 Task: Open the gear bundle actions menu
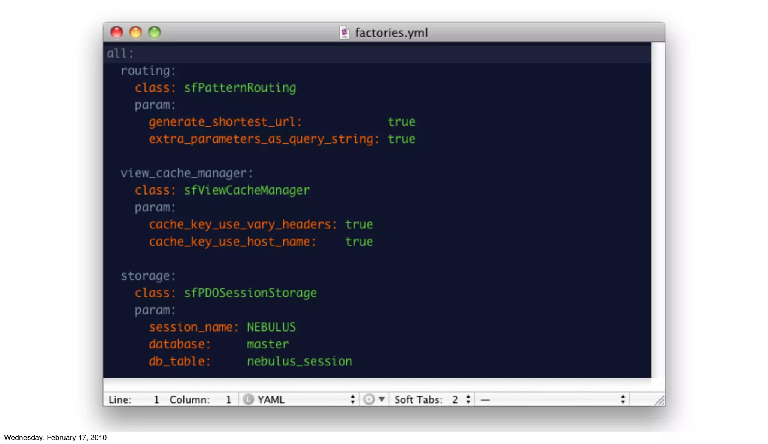pos(369,399)
